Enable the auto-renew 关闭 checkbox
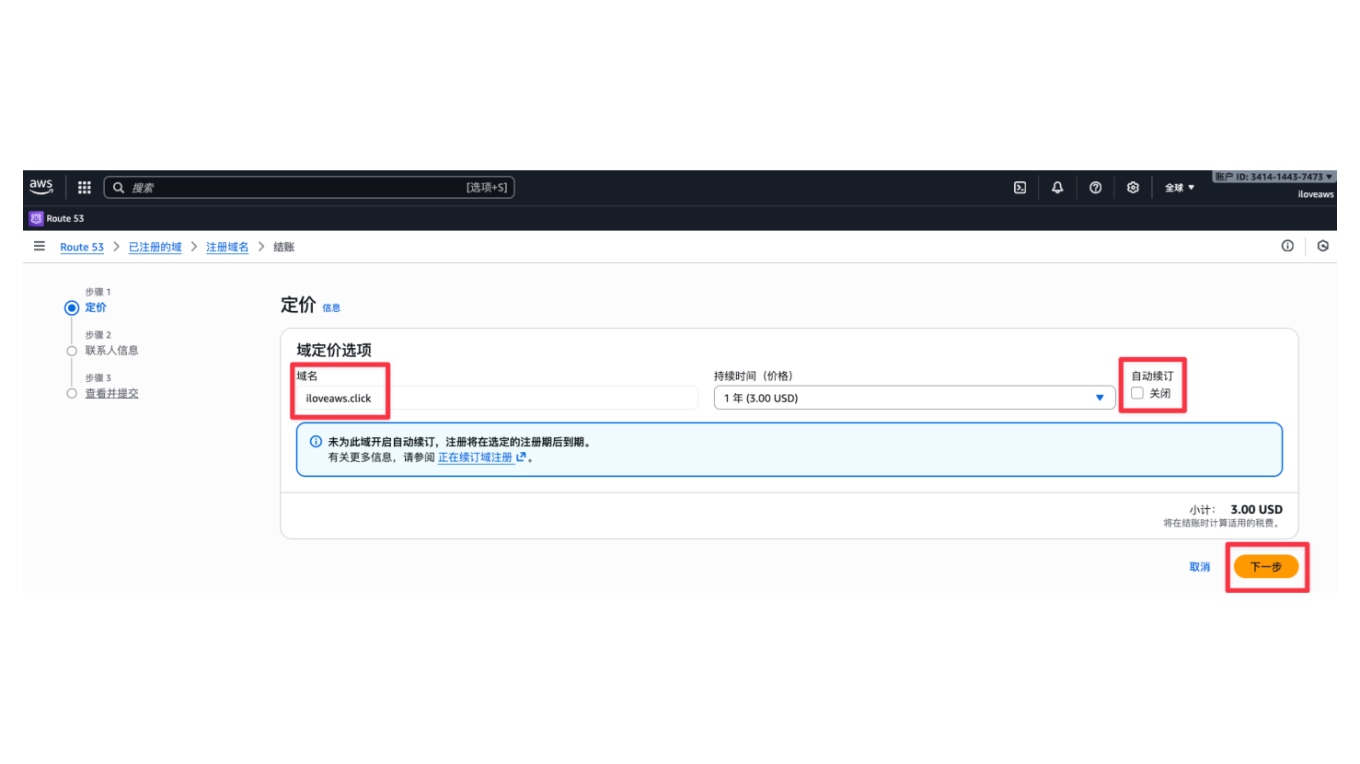The height and width of the screenshot is (764, 1360). (x=1137, y=393)
